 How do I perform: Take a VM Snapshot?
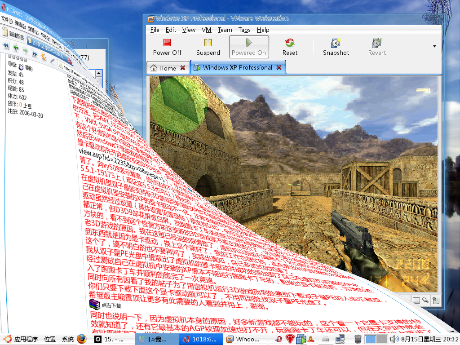(x=336, y=47)
